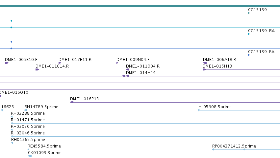Select the small arrow glyph under DME1-009N04.F
The height and width of the screenshot is (158, 280).
[117, 63]
